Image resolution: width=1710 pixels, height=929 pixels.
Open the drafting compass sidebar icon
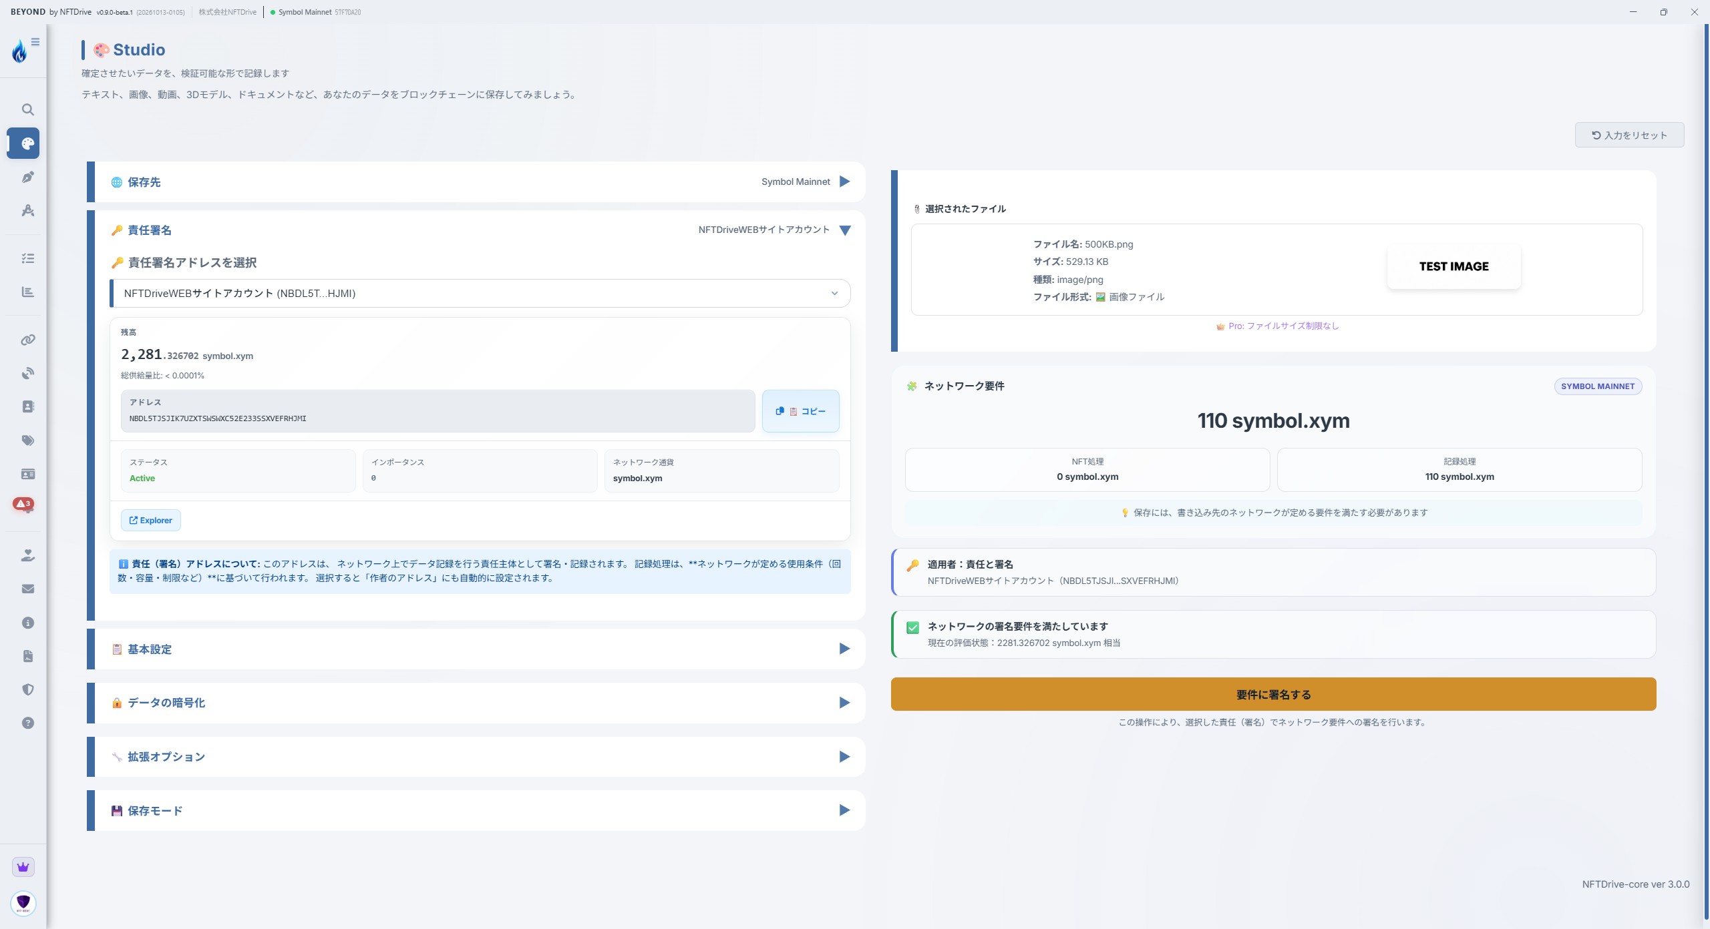tap(27, 211)
